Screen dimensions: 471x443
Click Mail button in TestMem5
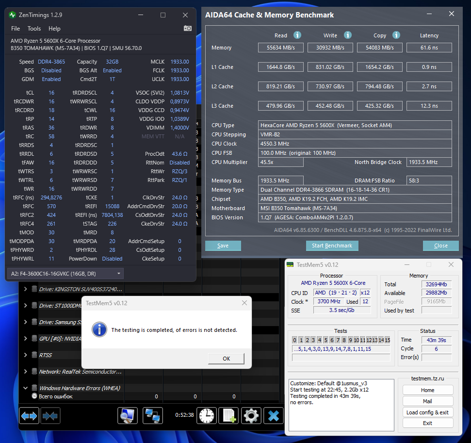pyautogui.click(x=428, y=401)
